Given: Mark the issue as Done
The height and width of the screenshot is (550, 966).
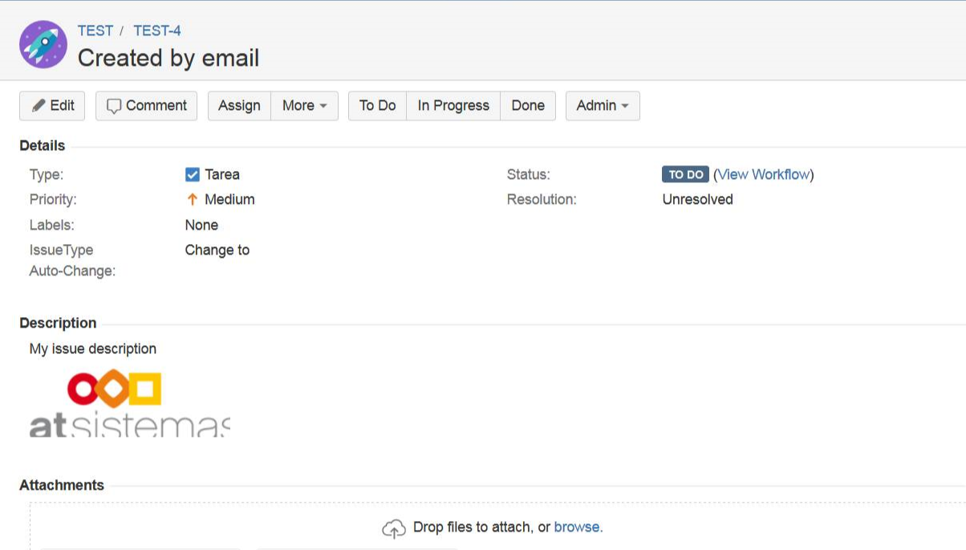Looking at the screenshot, I should coord(528,106).
